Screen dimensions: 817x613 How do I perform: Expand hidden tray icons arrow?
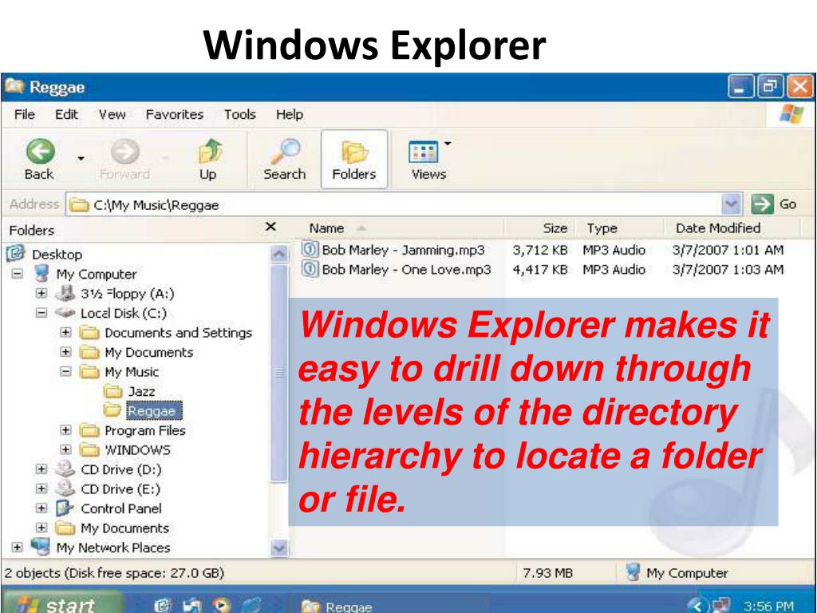(x=698, y=606)
